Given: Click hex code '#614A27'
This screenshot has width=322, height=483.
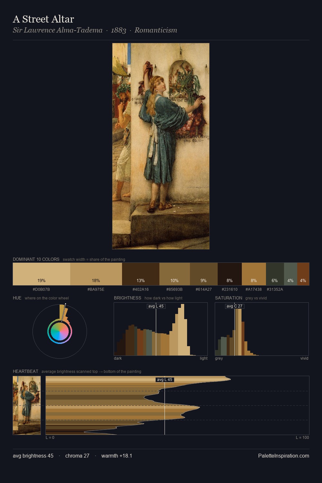Looking at the screenshot, I should coord(204,289).
